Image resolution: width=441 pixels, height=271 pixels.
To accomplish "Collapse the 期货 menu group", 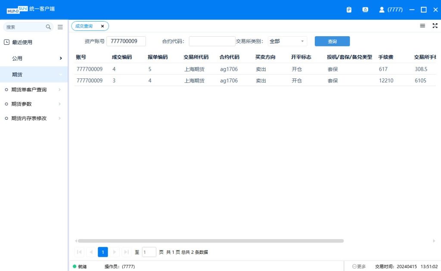I will 34,75.
